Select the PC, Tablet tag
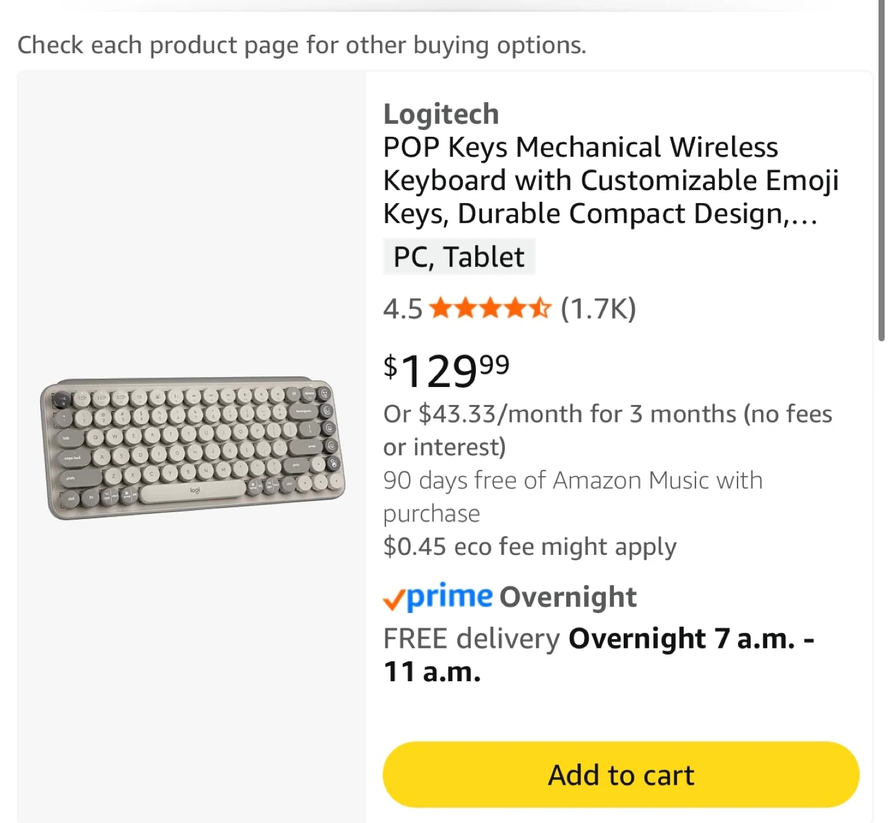Screen dimensions: 891x823 (458, 256)
